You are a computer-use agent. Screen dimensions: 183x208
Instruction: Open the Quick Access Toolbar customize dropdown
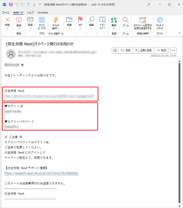[40, 5]
